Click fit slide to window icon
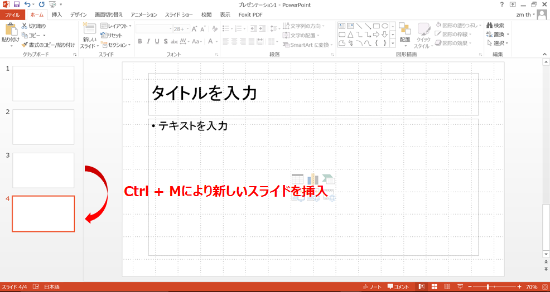Image resolution: width=550 pixels, height=292 pixels. 544,286
